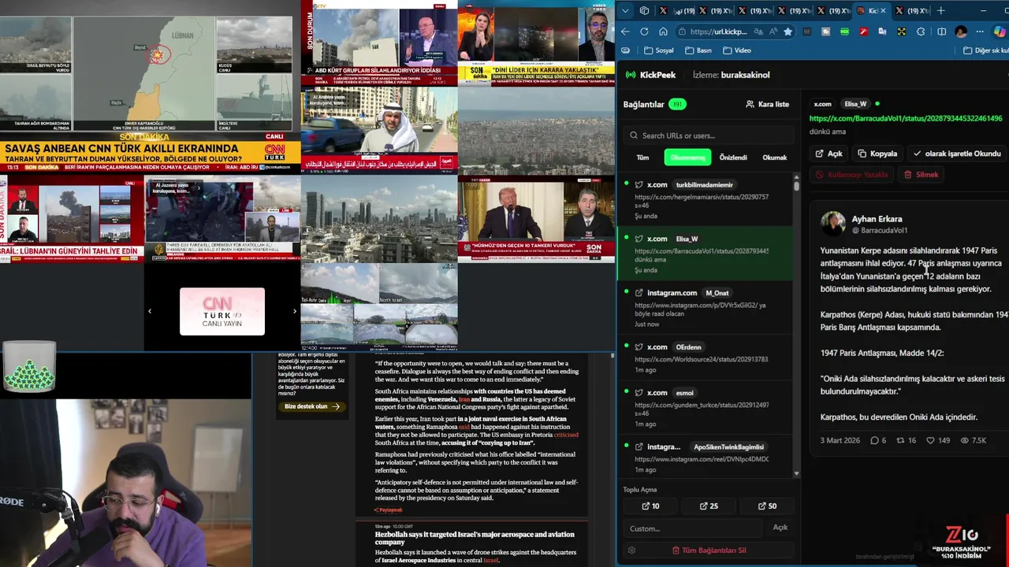1009x567 pixels.
Task: Click Tüm Bağlantıları Sil delete all
Action: click(709, 550)
